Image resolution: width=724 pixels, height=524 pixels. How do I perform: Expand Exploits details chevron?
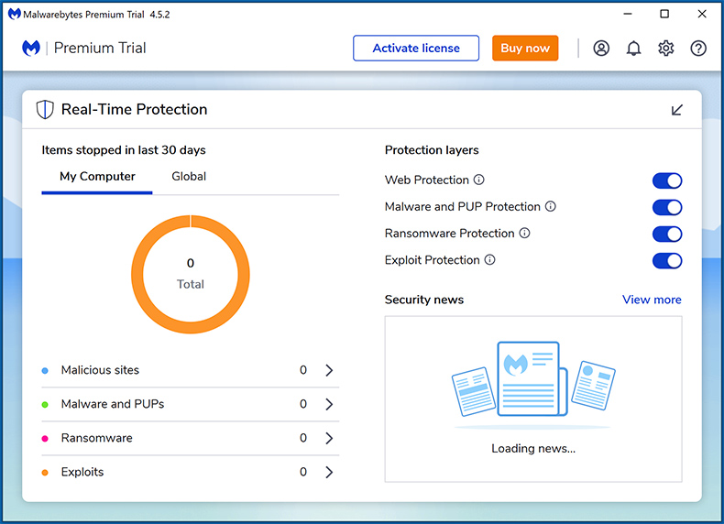[x=329, y=473]
